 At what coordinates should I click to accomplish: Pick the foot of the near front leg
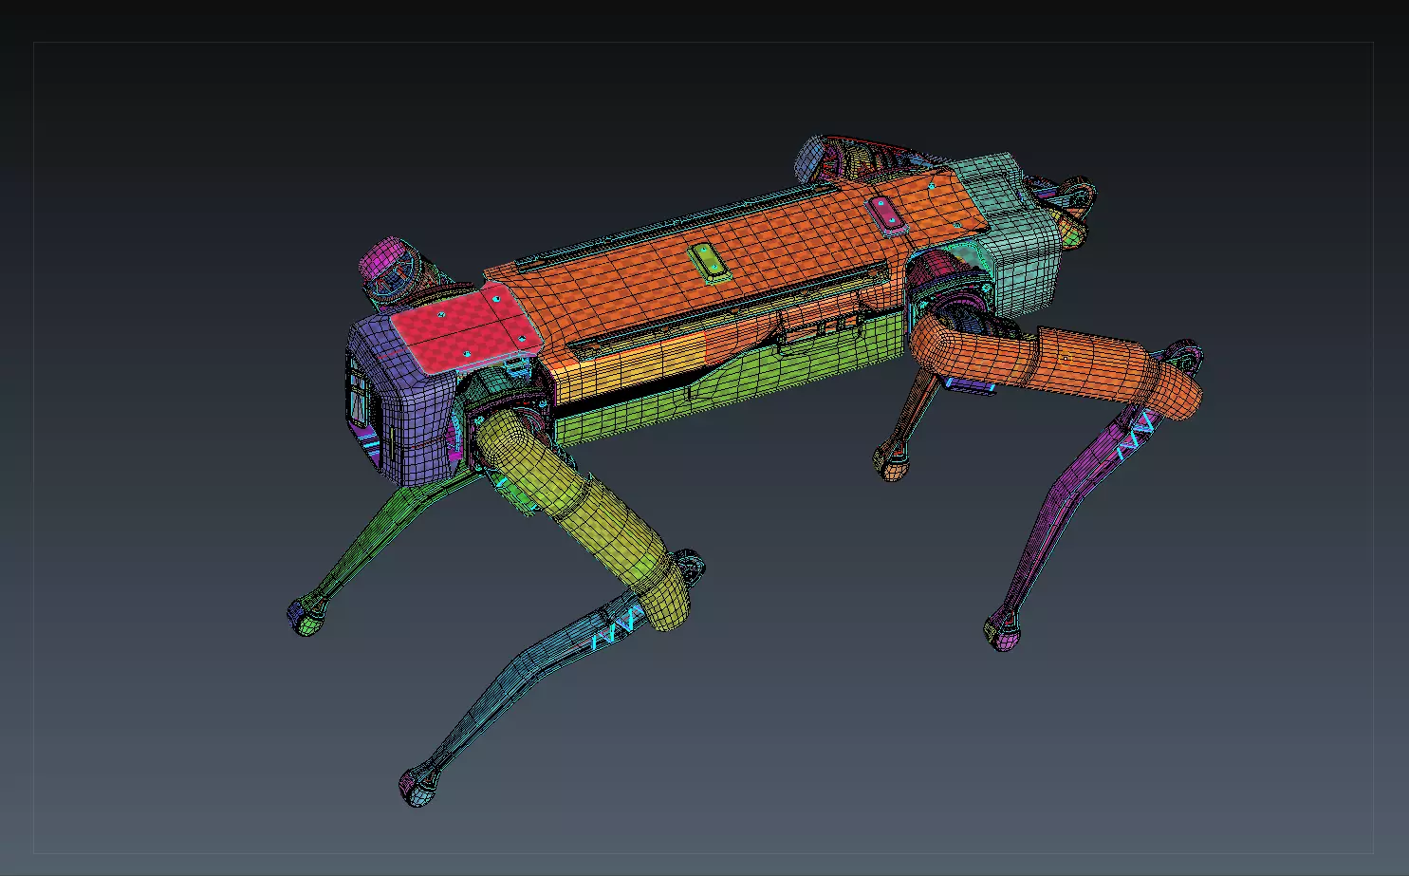click(417, 787)
